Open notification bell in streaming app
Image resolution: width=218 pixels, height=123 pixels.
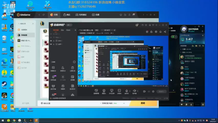(161, 32)
